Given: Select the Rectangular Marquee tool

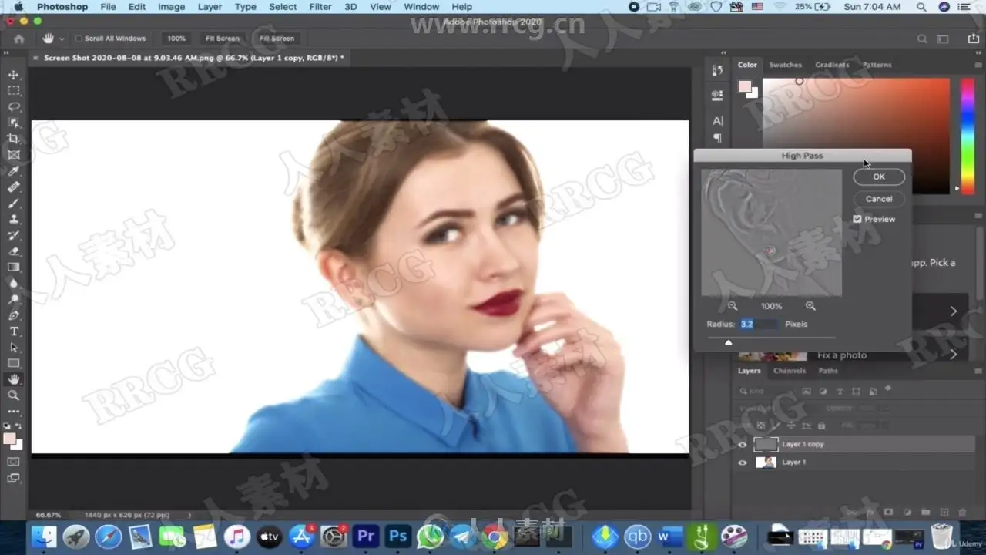Looking at the screenshot, I should [x=13, y=91].
